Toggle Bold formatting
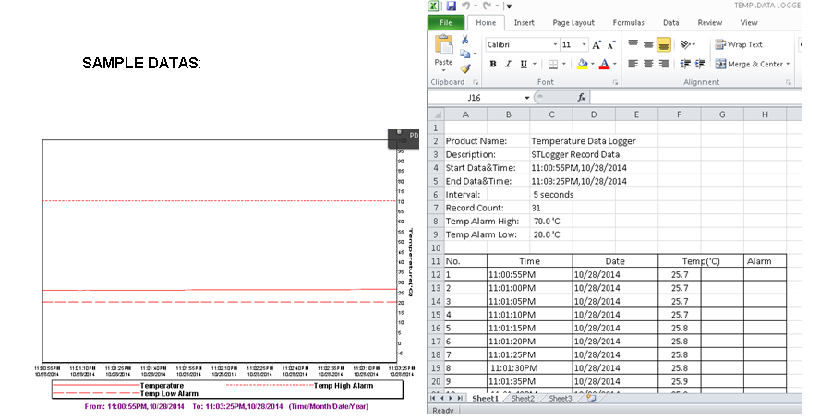This screenshot has height=420, width=820. point(493,64)
